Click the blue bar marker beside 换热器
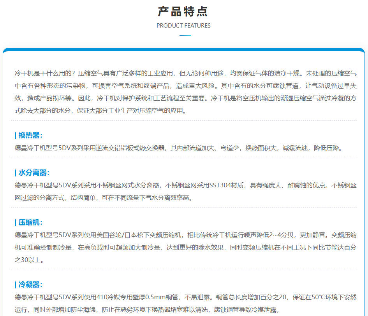368x316 pixels. coord(15,135)
